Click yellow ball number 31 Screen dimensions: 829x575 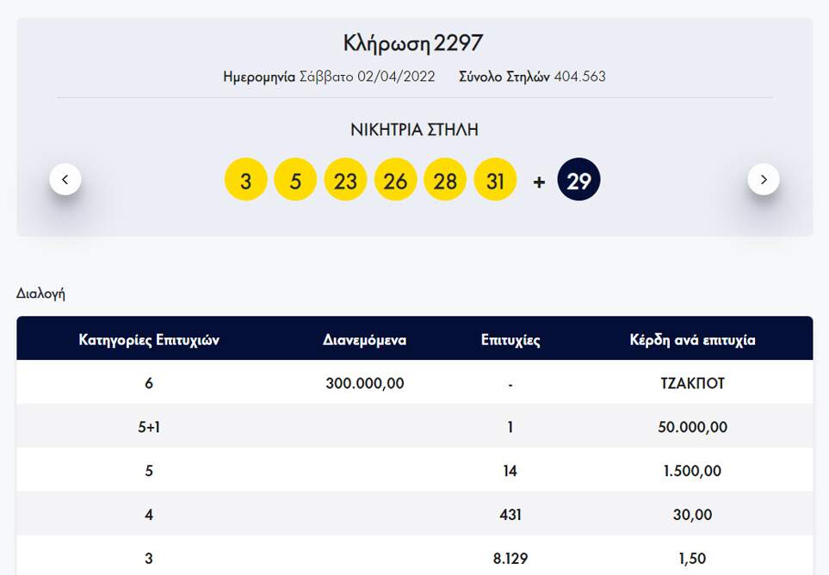tap(495, 180)
